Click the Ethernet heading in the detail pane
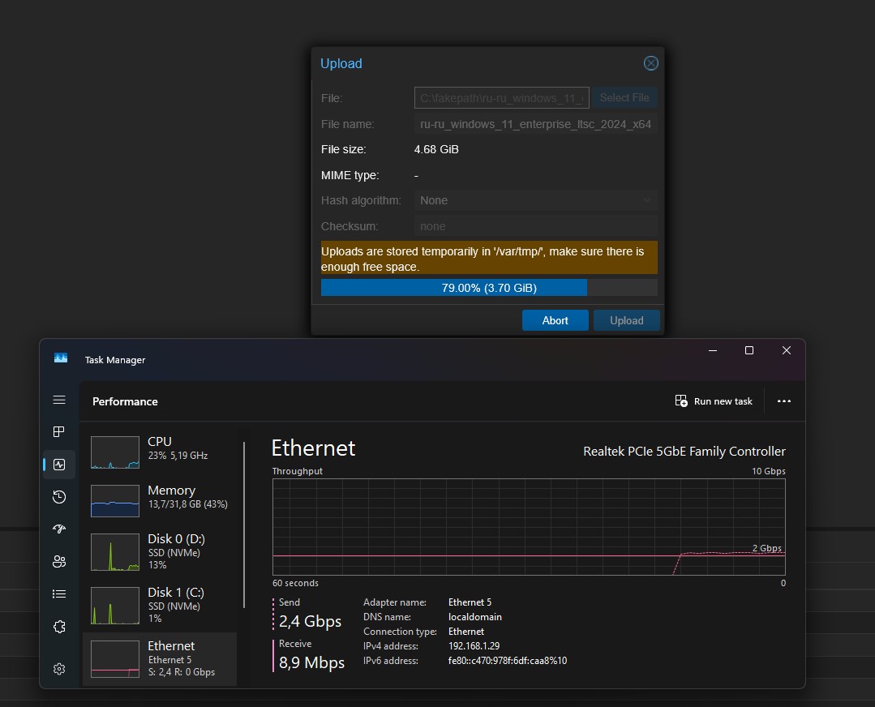Screen dimensions: 875x707 pyautogui.click(x=313, y=448)
